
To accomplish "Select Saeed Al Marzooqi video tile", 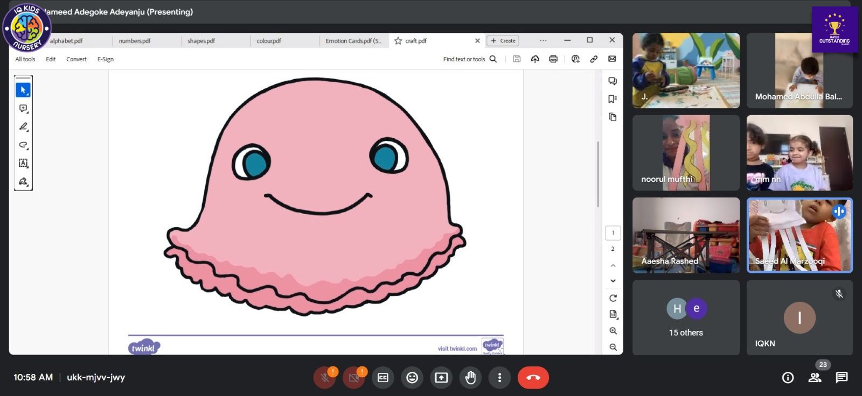I will click(800, 235).
